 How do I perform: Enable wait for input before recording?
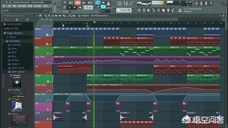[x=71, y=2]
